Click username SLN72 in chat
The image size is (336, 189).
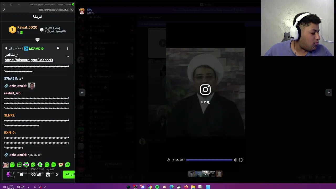[x=9, y=115]
